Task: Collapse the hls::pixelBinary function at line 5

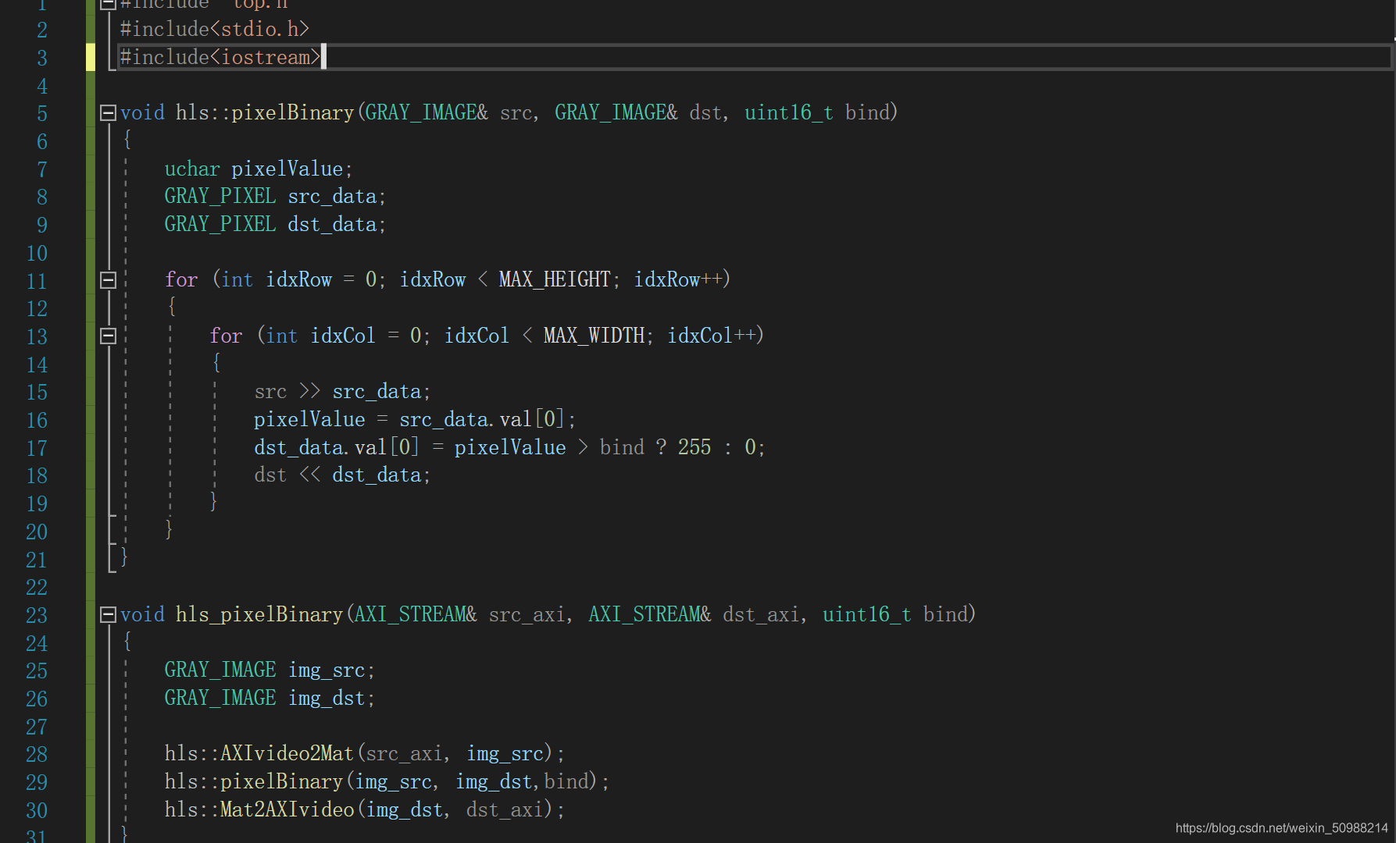Action: click(x=108, y=112)
